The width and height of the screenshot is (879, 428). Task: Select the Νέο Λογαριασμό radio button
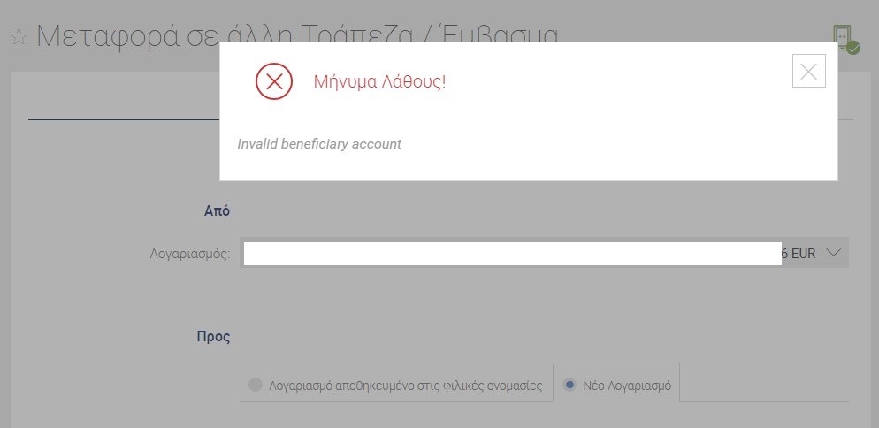click(x=570, y=385)
